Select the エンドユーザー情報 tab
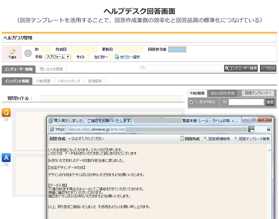This screenshot has width=279, height=219. [x=19, y=69]
